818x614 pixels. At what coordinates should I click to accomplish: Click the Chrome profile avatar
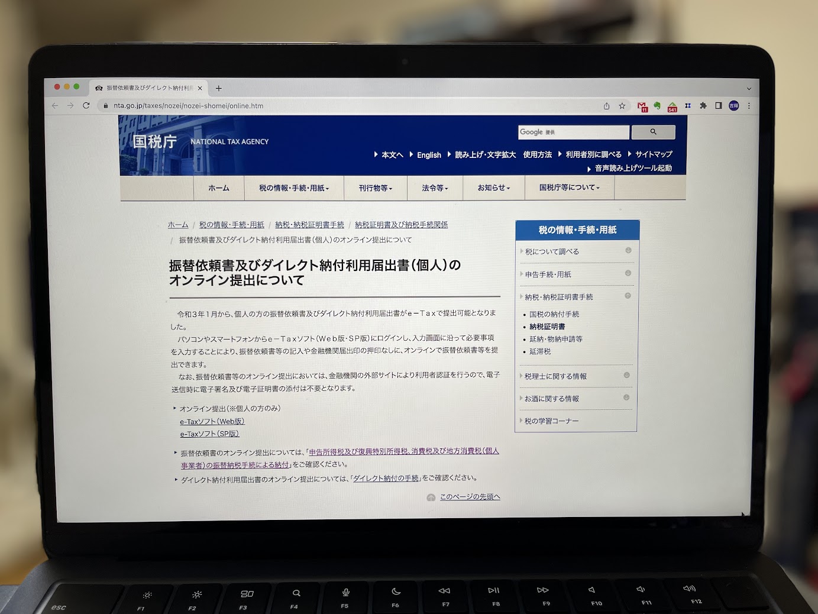click(734, 106)
